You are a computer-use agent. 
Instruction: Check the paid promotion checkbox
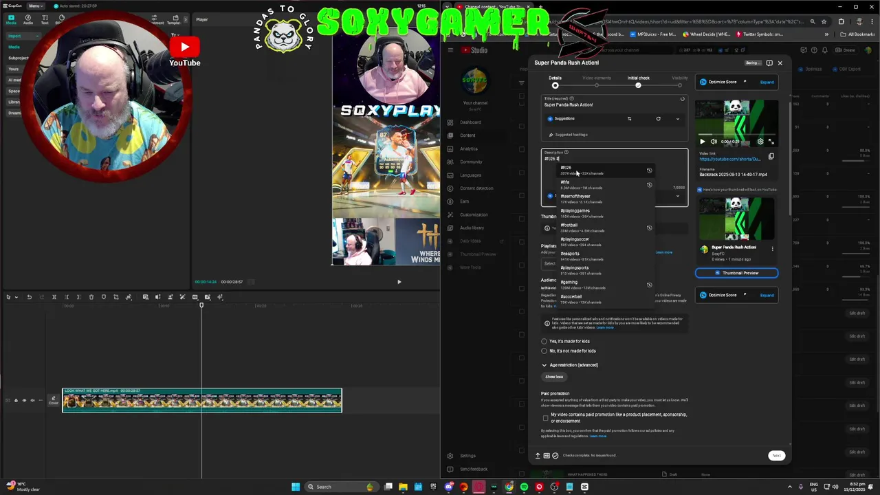pos(546,417)
